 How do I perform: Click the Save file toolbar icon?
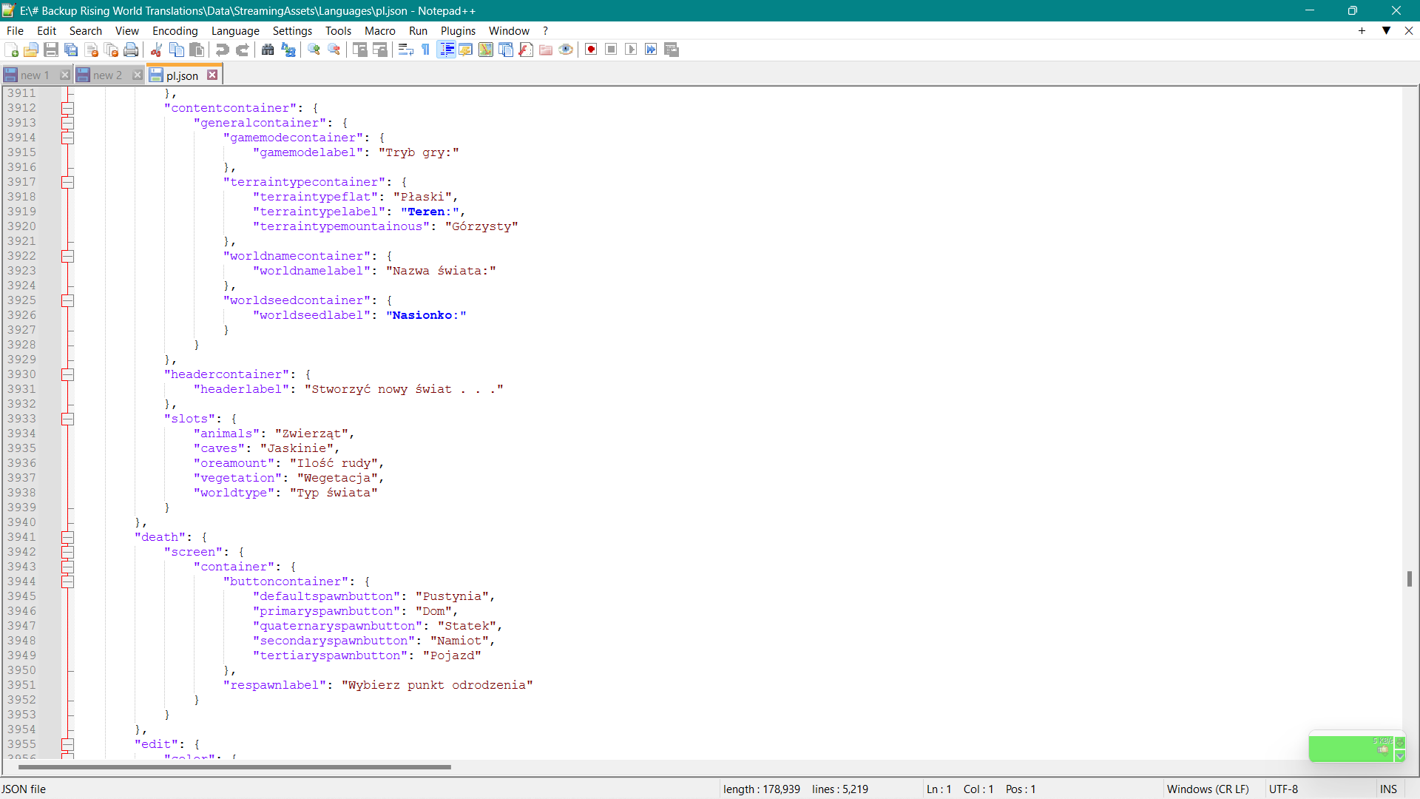(x=51, y=50)
